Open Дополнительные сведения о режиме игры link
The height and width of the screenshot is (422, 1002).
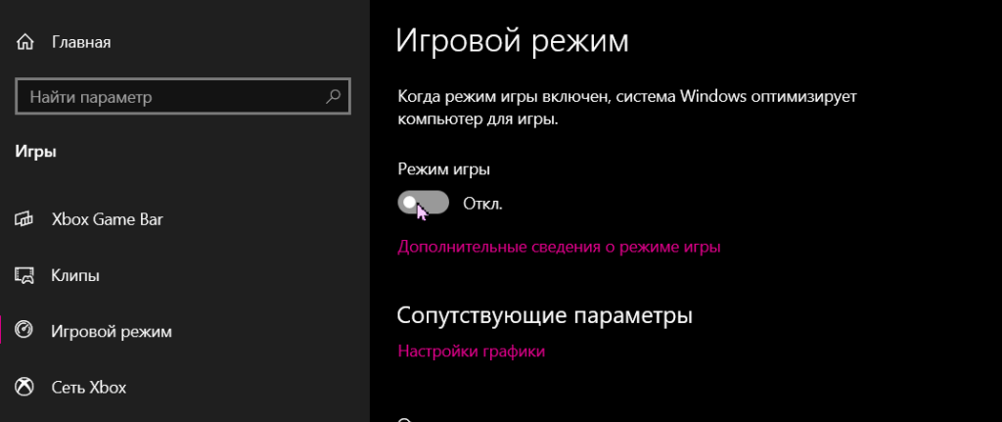pos(559,247)
